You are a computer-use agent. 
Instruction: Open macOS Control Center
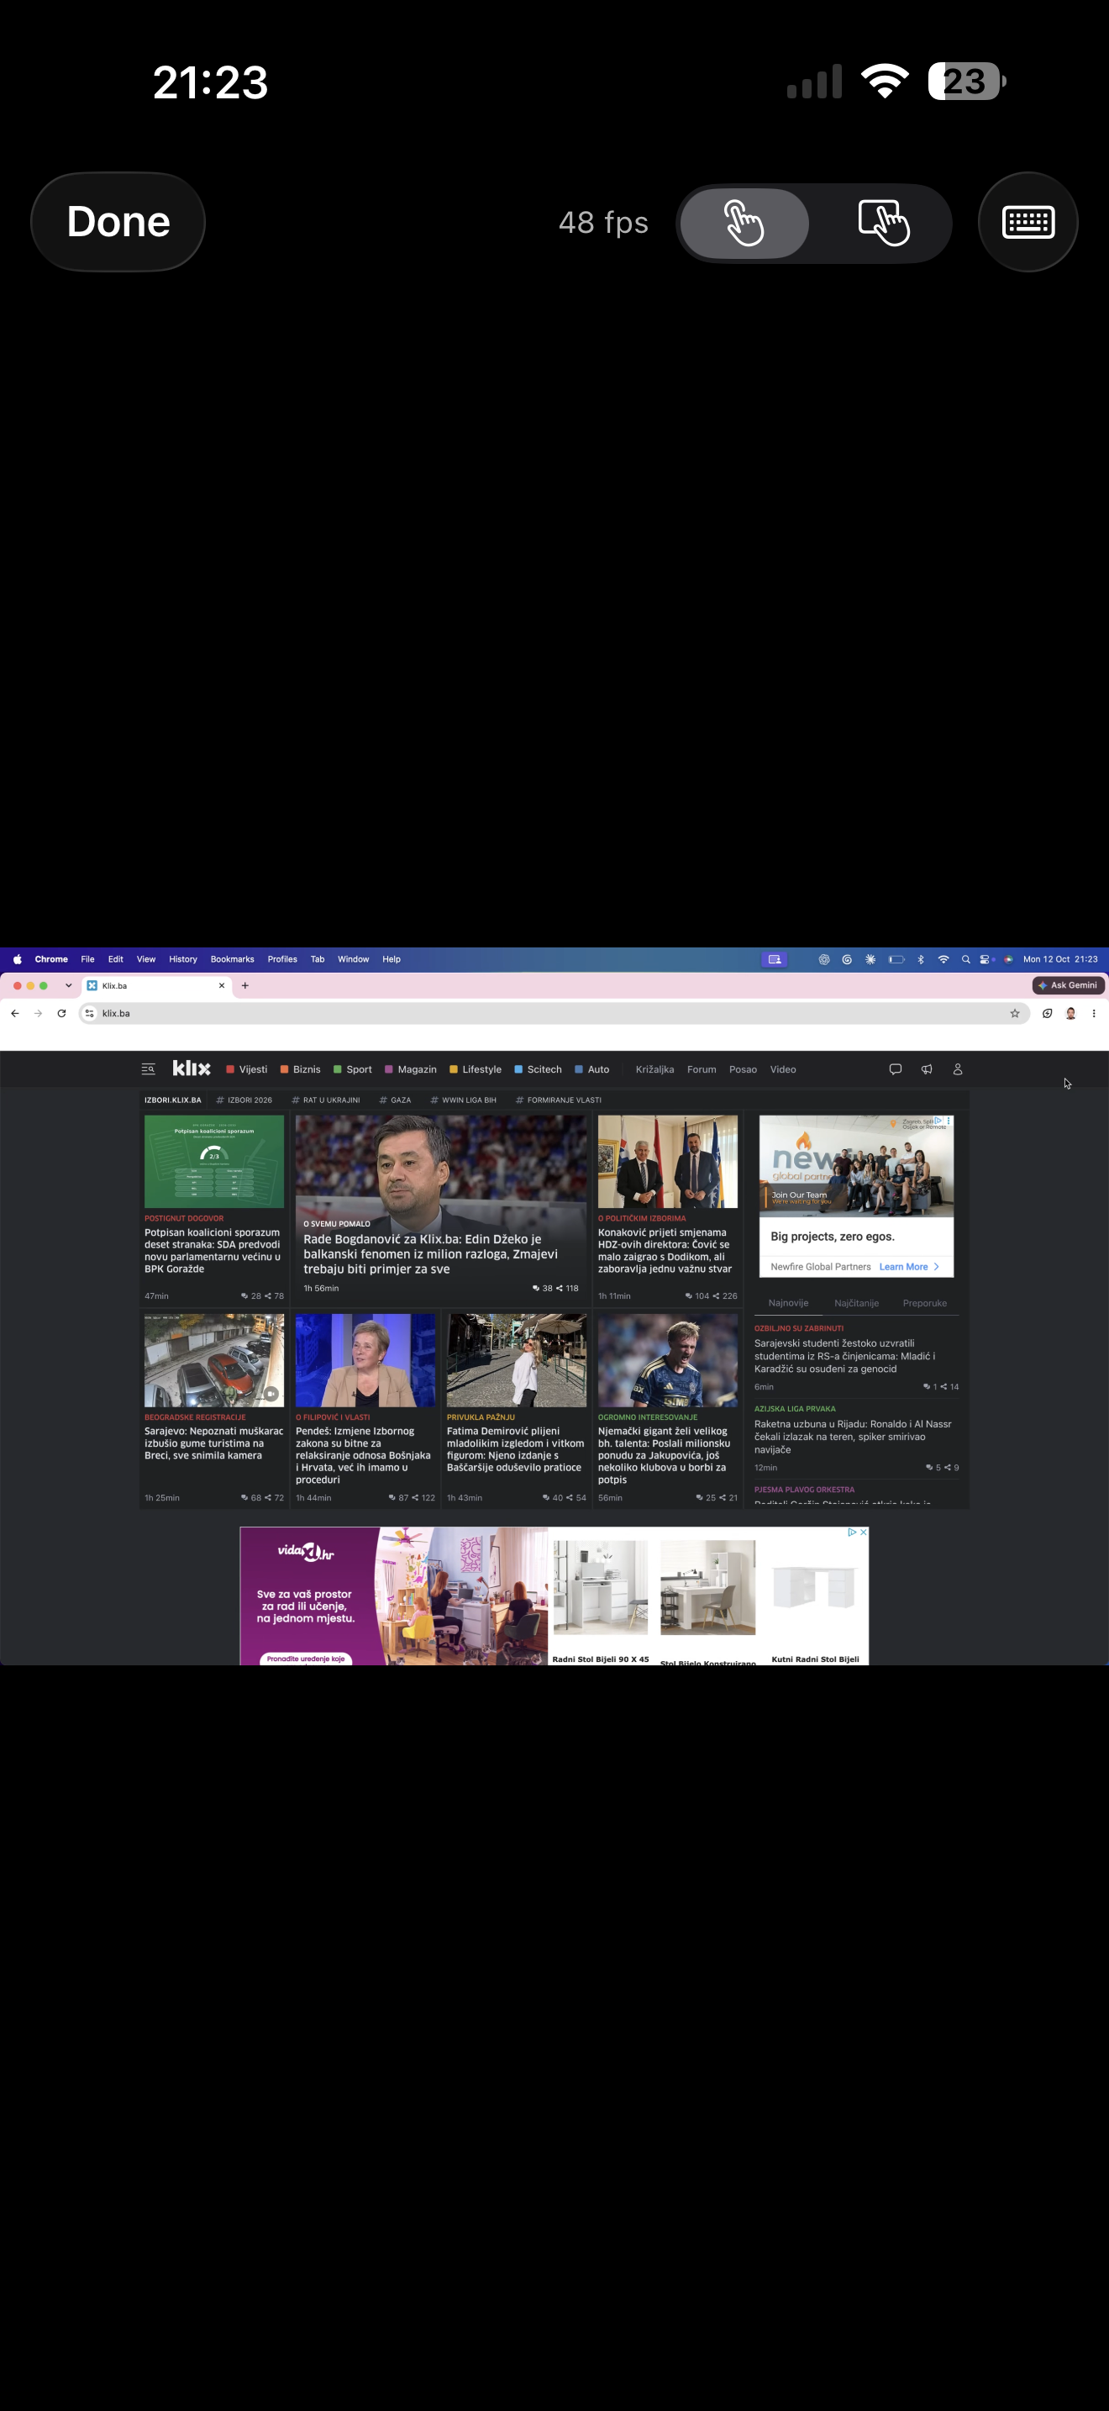click(x=985, y=959)
